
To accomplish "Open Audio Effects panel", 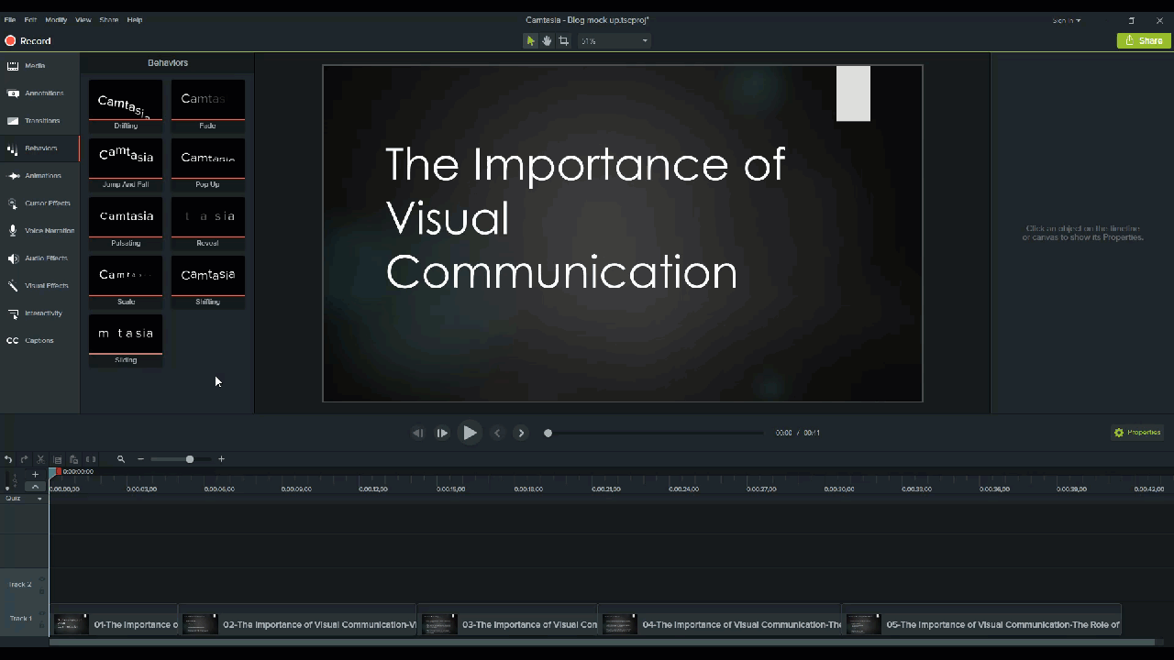I will click(43, 258).
